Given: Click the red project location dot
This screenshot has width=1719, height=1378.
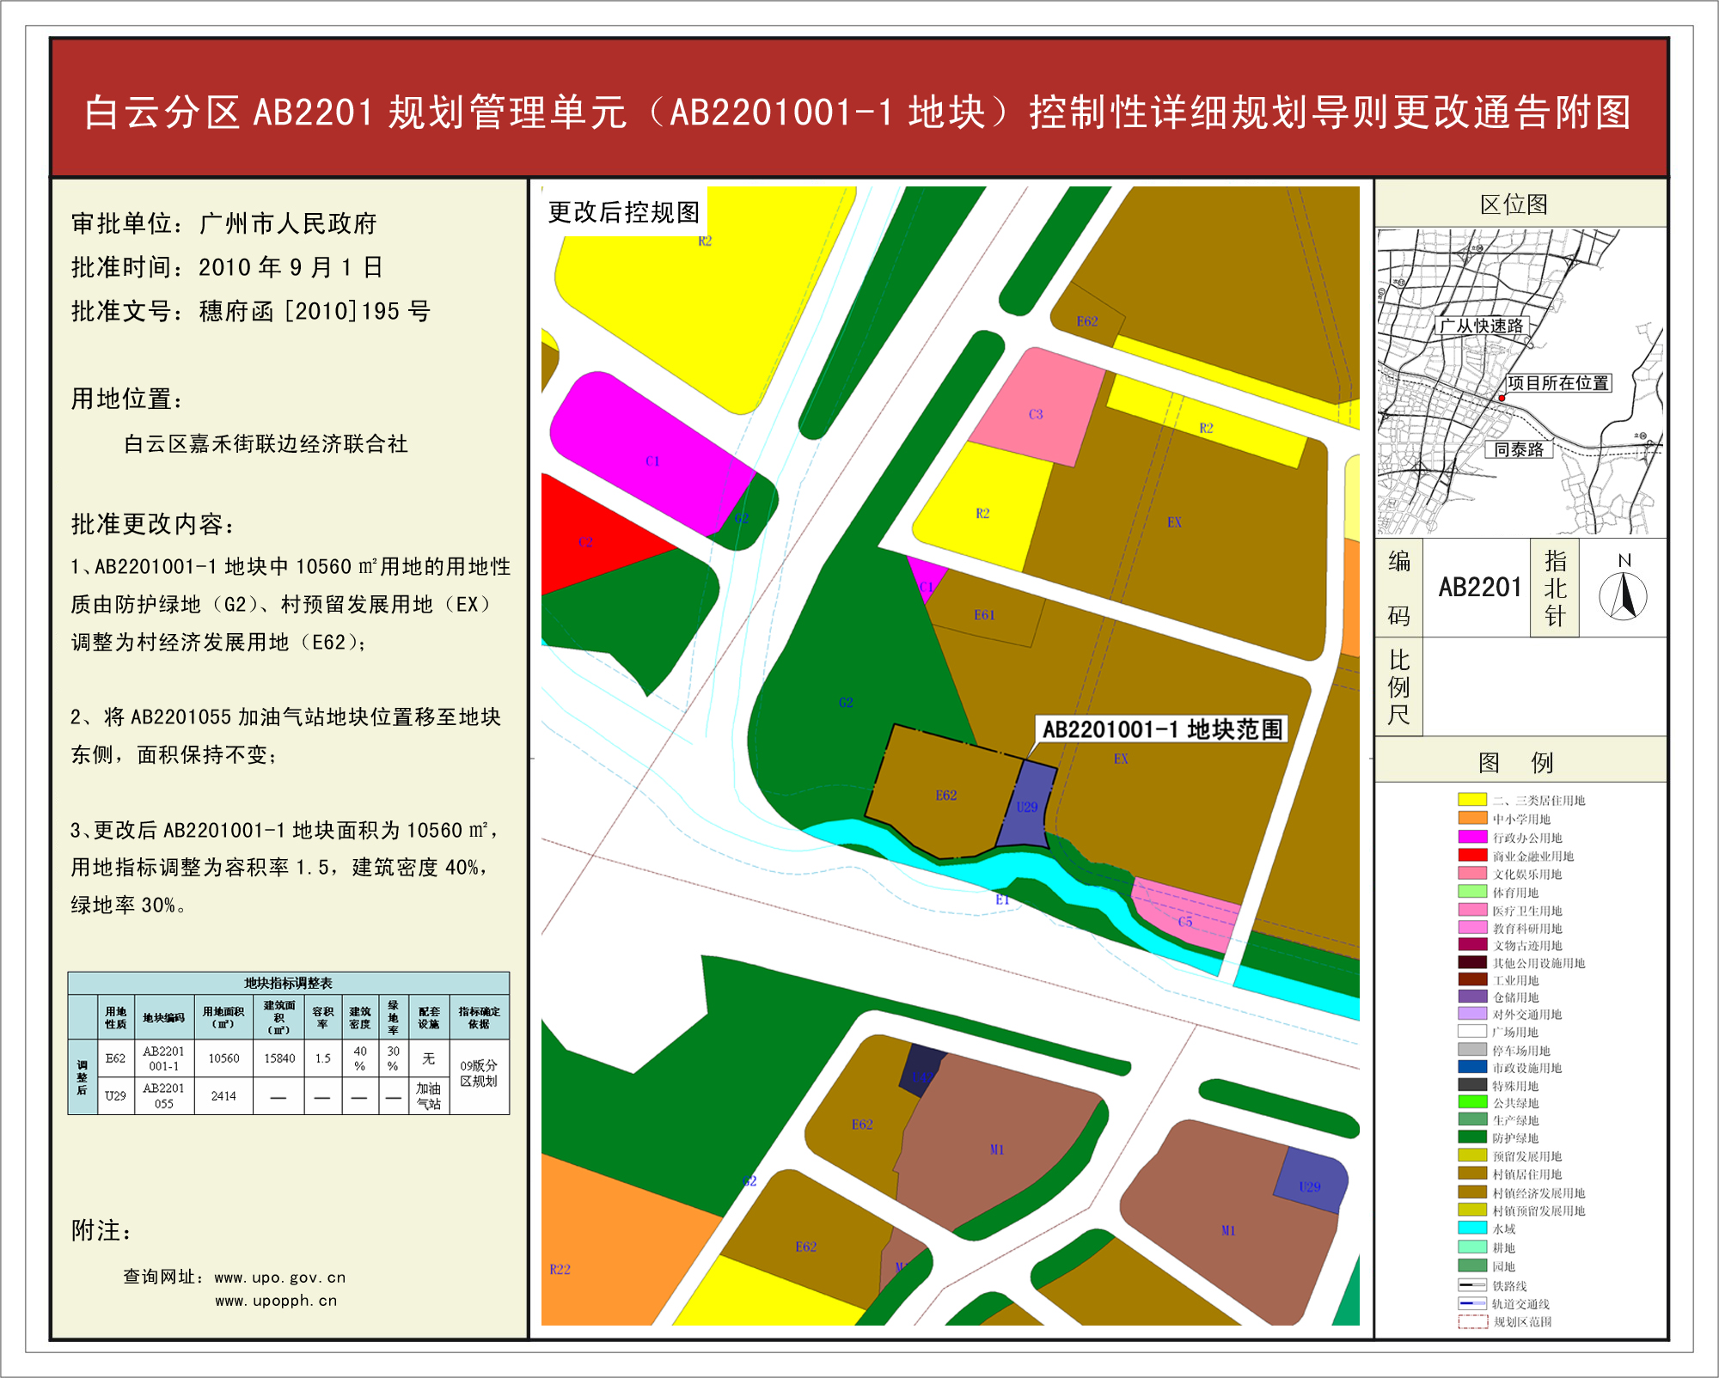Looking at the screenshot, I should pyautogui.click(x=1502, y=398).
